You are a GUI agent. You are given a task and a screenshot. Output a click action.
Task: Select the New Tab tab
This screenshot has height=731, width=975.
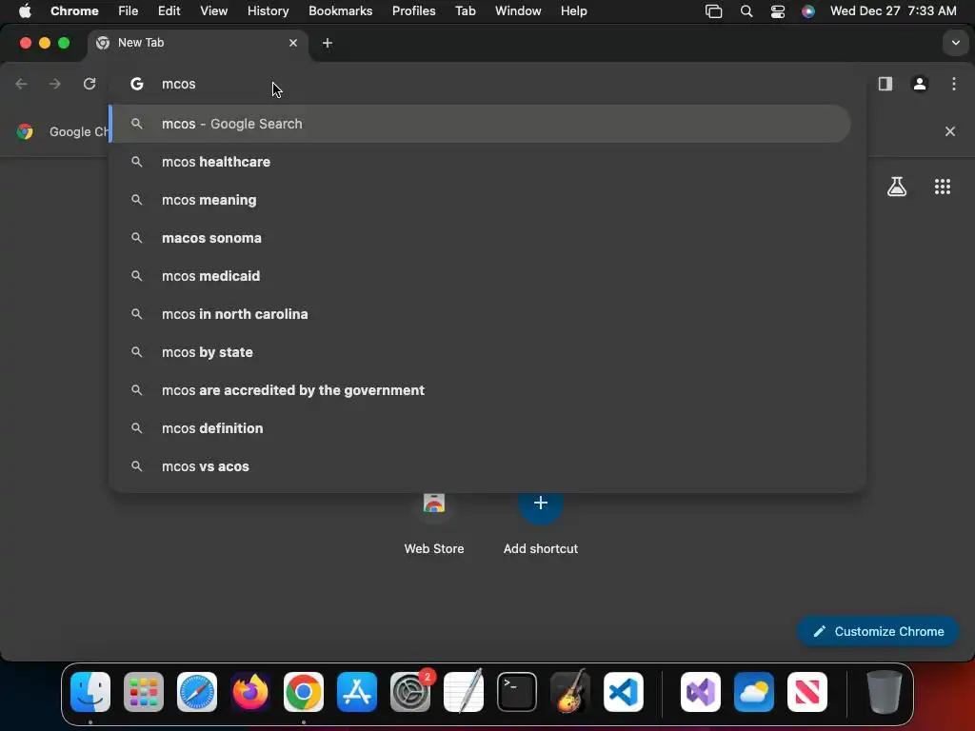tap(198, 43)
